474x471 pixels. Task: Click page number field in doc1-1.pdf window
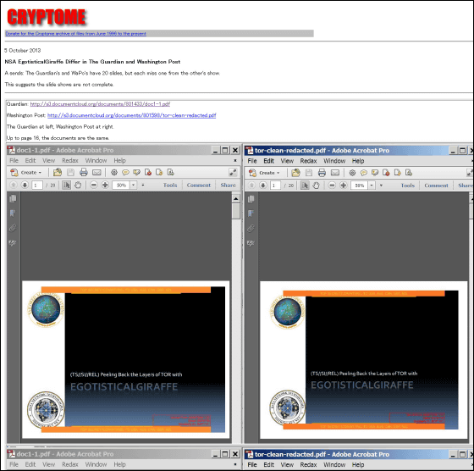pyautogui.click(x=37, y=185)
